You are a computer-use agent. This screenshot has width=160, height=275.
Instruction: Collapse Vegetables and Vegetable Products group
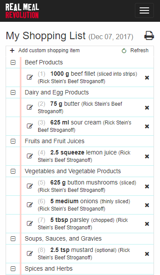(x=13, y=171)
